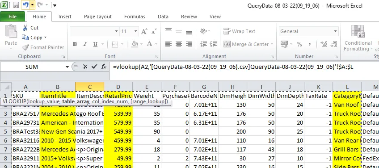The height and width of the screenshot is (168, 379).
Task: Open the Name Box dropdown showing SUM
Action: (x=67, y=67)
